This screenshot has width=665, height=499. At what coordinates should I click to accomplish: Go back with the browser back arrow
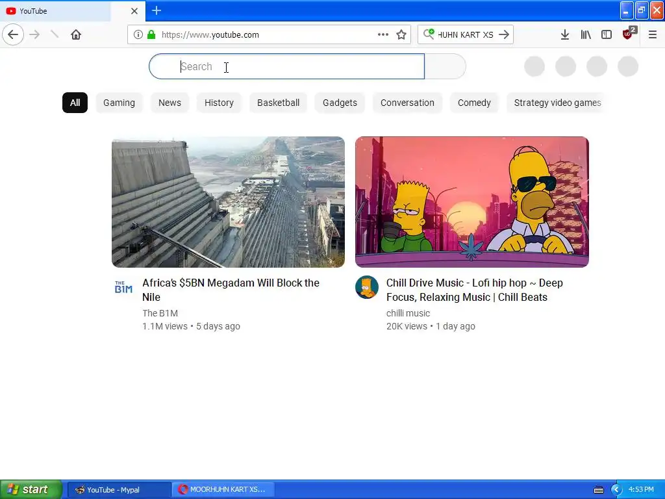point(13,34)
